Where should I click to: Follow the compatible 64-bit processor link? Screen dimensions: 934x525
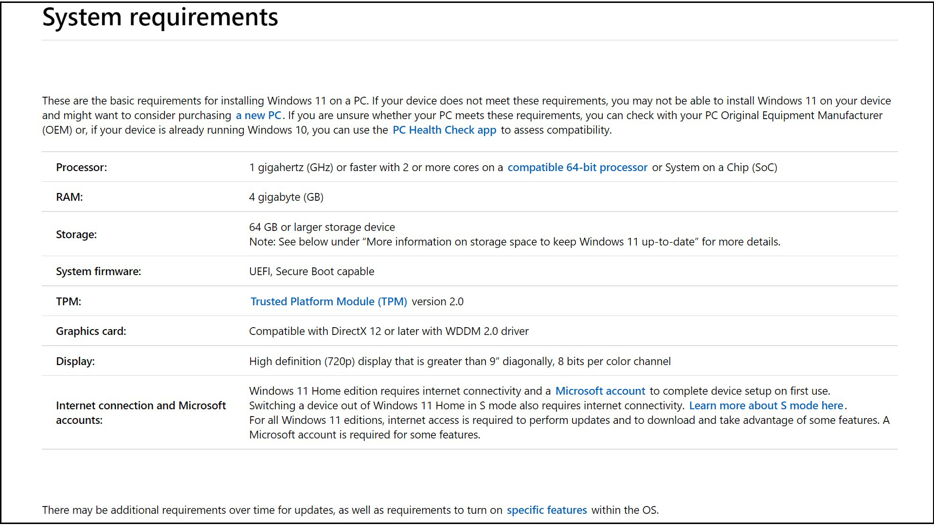(x=577, y=168)
